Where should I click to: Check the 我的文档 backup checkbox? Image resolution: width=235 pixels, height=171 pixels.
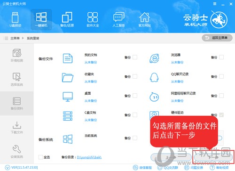[135, 57]
